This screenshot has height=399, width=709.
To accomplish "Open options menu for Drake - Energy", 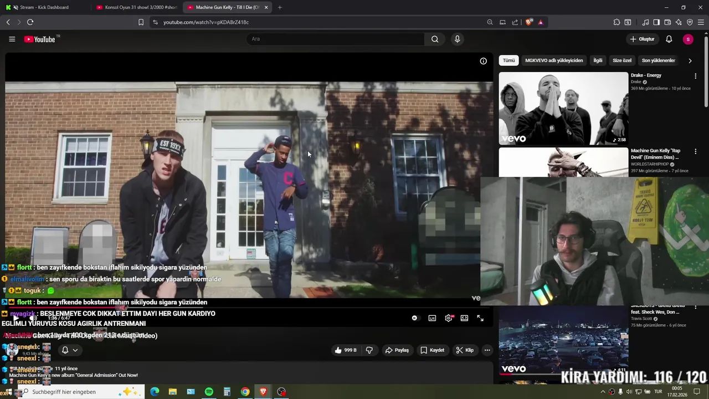I will 696,76.
